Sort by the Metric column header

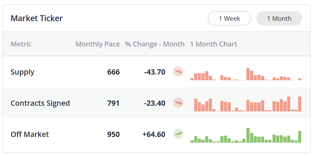[21, 44]
